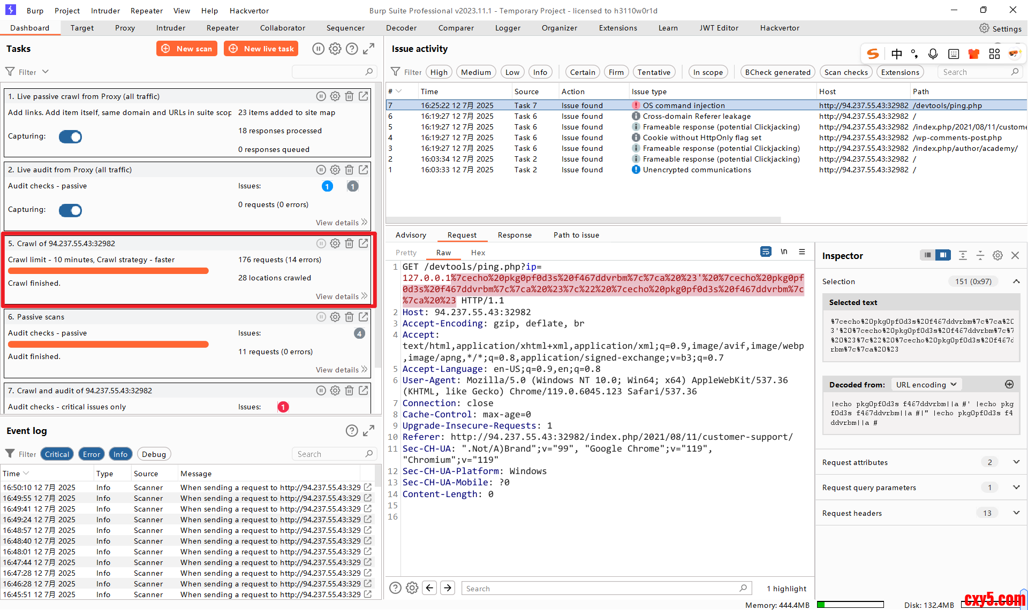Click the Issue activity search field
Screen dimensions: 1028x610
[x=974, y=72]
